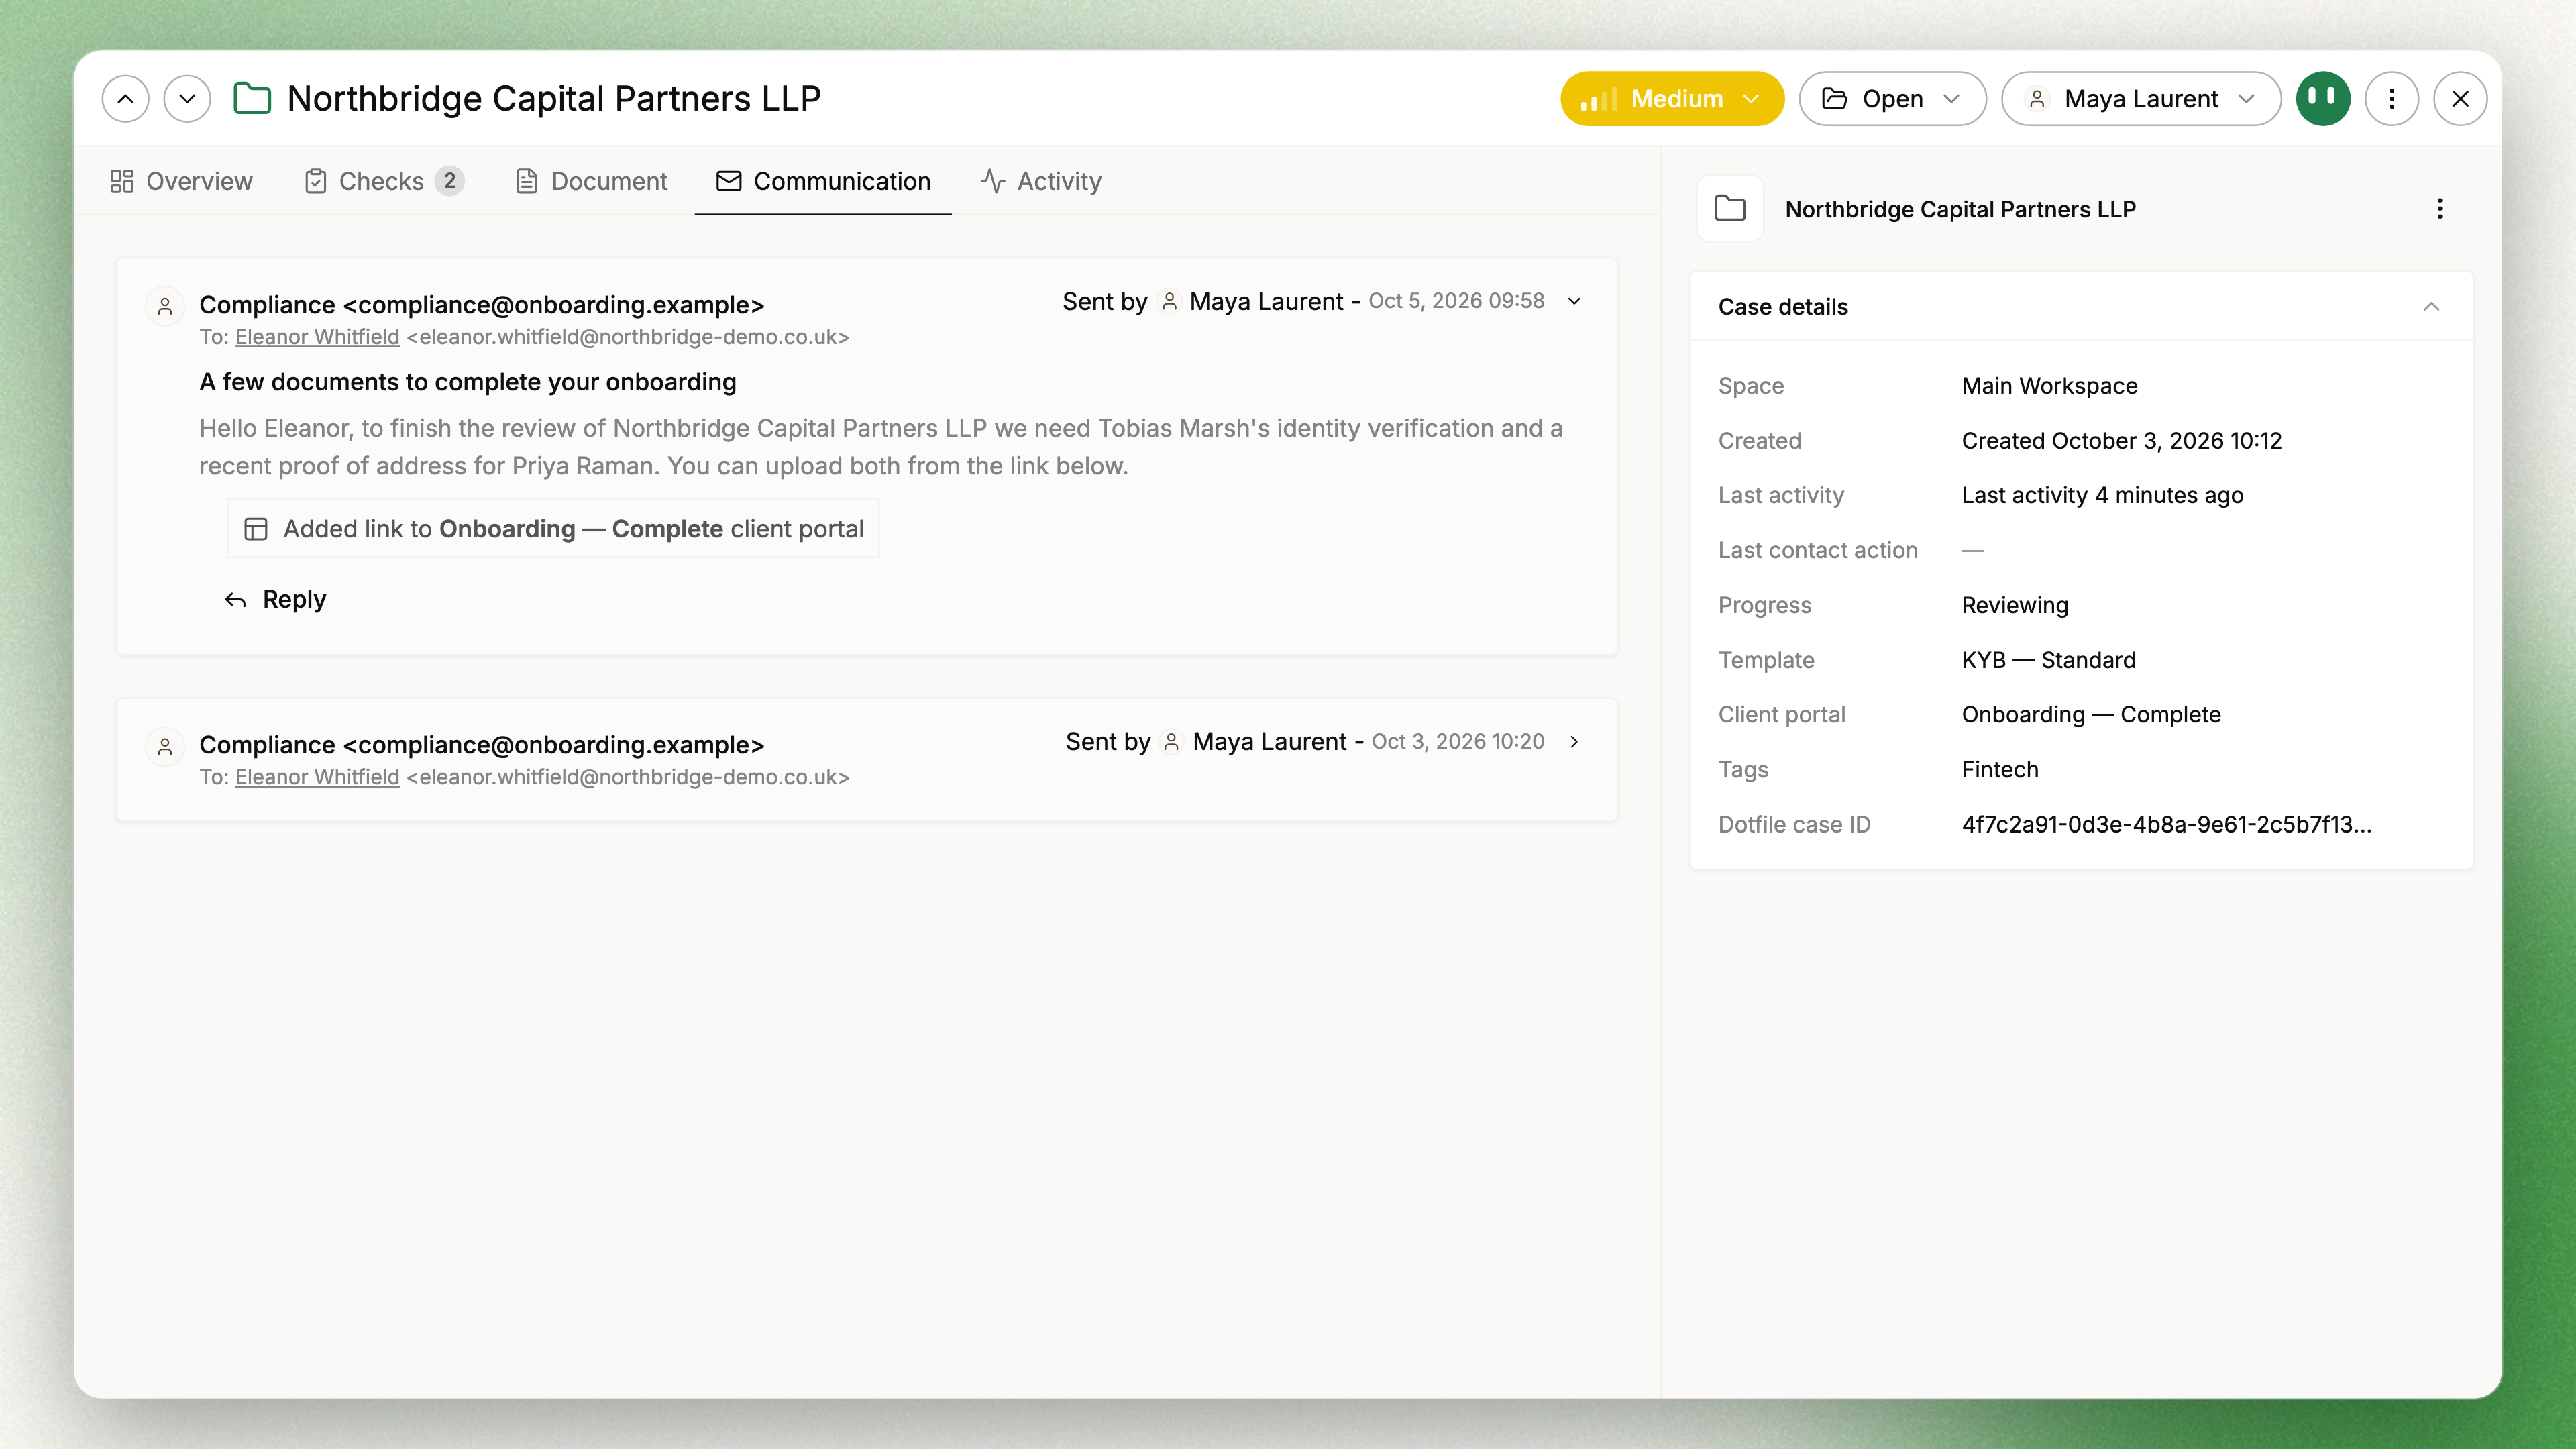Open Eleanor Whitfield link in Oct 3 email
Screen dimensions: 2576x1449
tap(317, 777)
